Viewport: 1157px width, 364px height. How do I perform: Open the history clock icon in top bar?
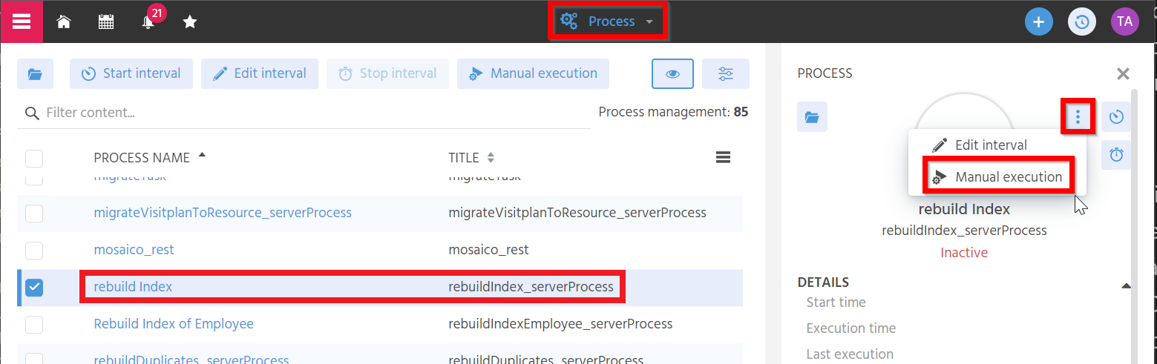click(1082, 21)
